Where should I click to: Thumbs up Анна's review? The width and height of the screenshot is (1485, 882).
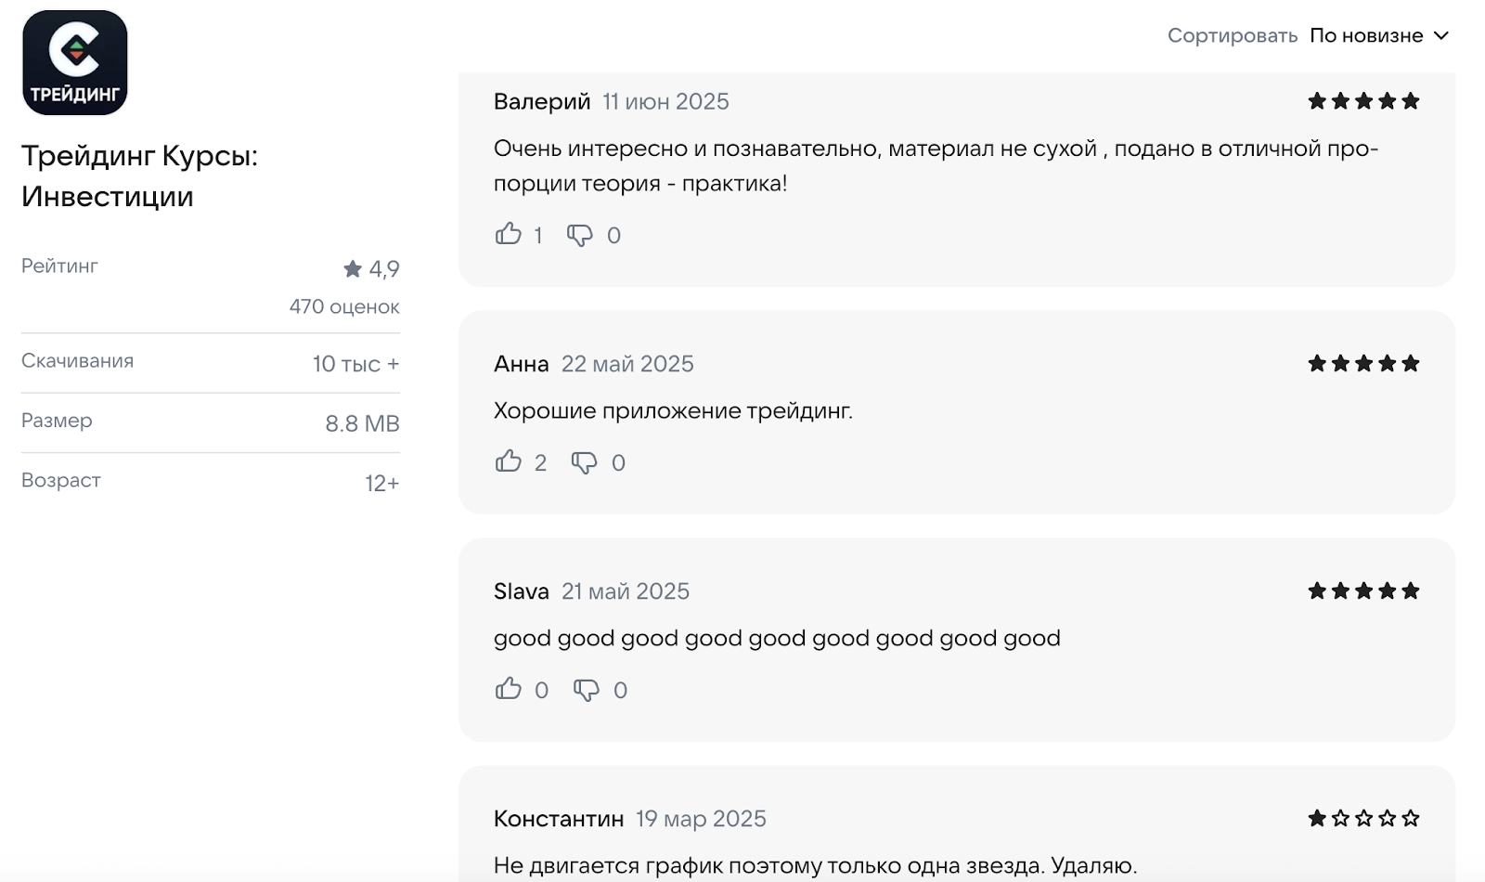click(x=509, y=461)
